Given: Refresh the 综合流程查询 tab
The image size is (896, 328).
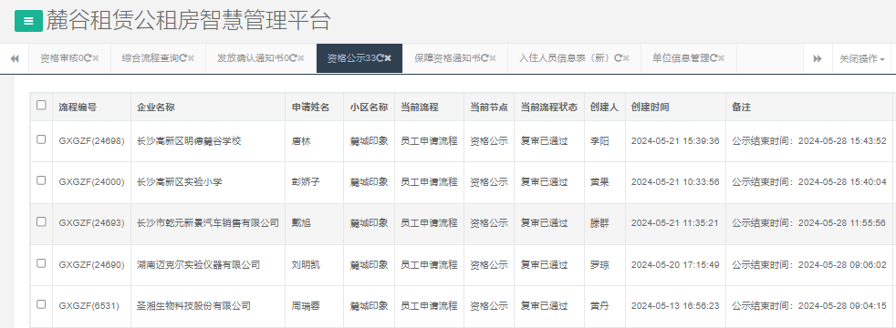Looking at the screenshot, I should click(x=182, y=58).
